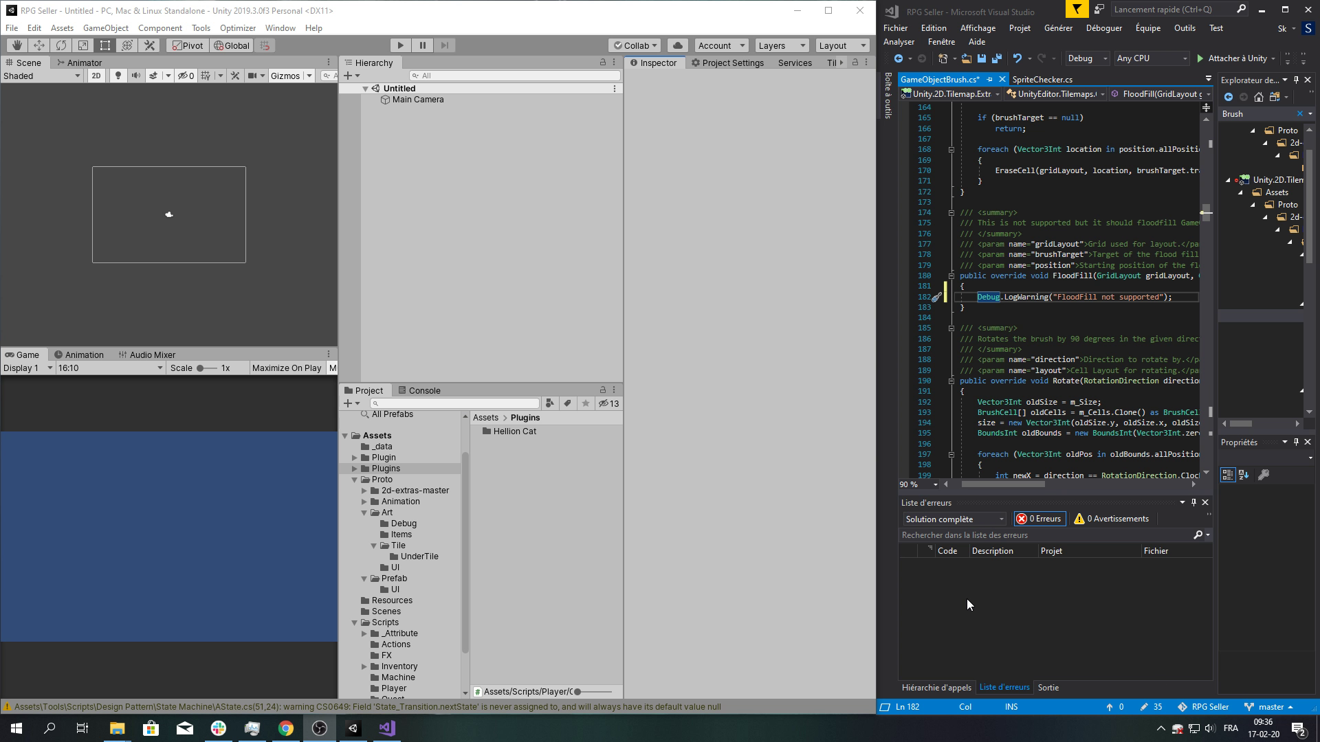Toggle grid snapping in the Unity toolbar
The image size is (1320, 742).
[x=265, y=45]
